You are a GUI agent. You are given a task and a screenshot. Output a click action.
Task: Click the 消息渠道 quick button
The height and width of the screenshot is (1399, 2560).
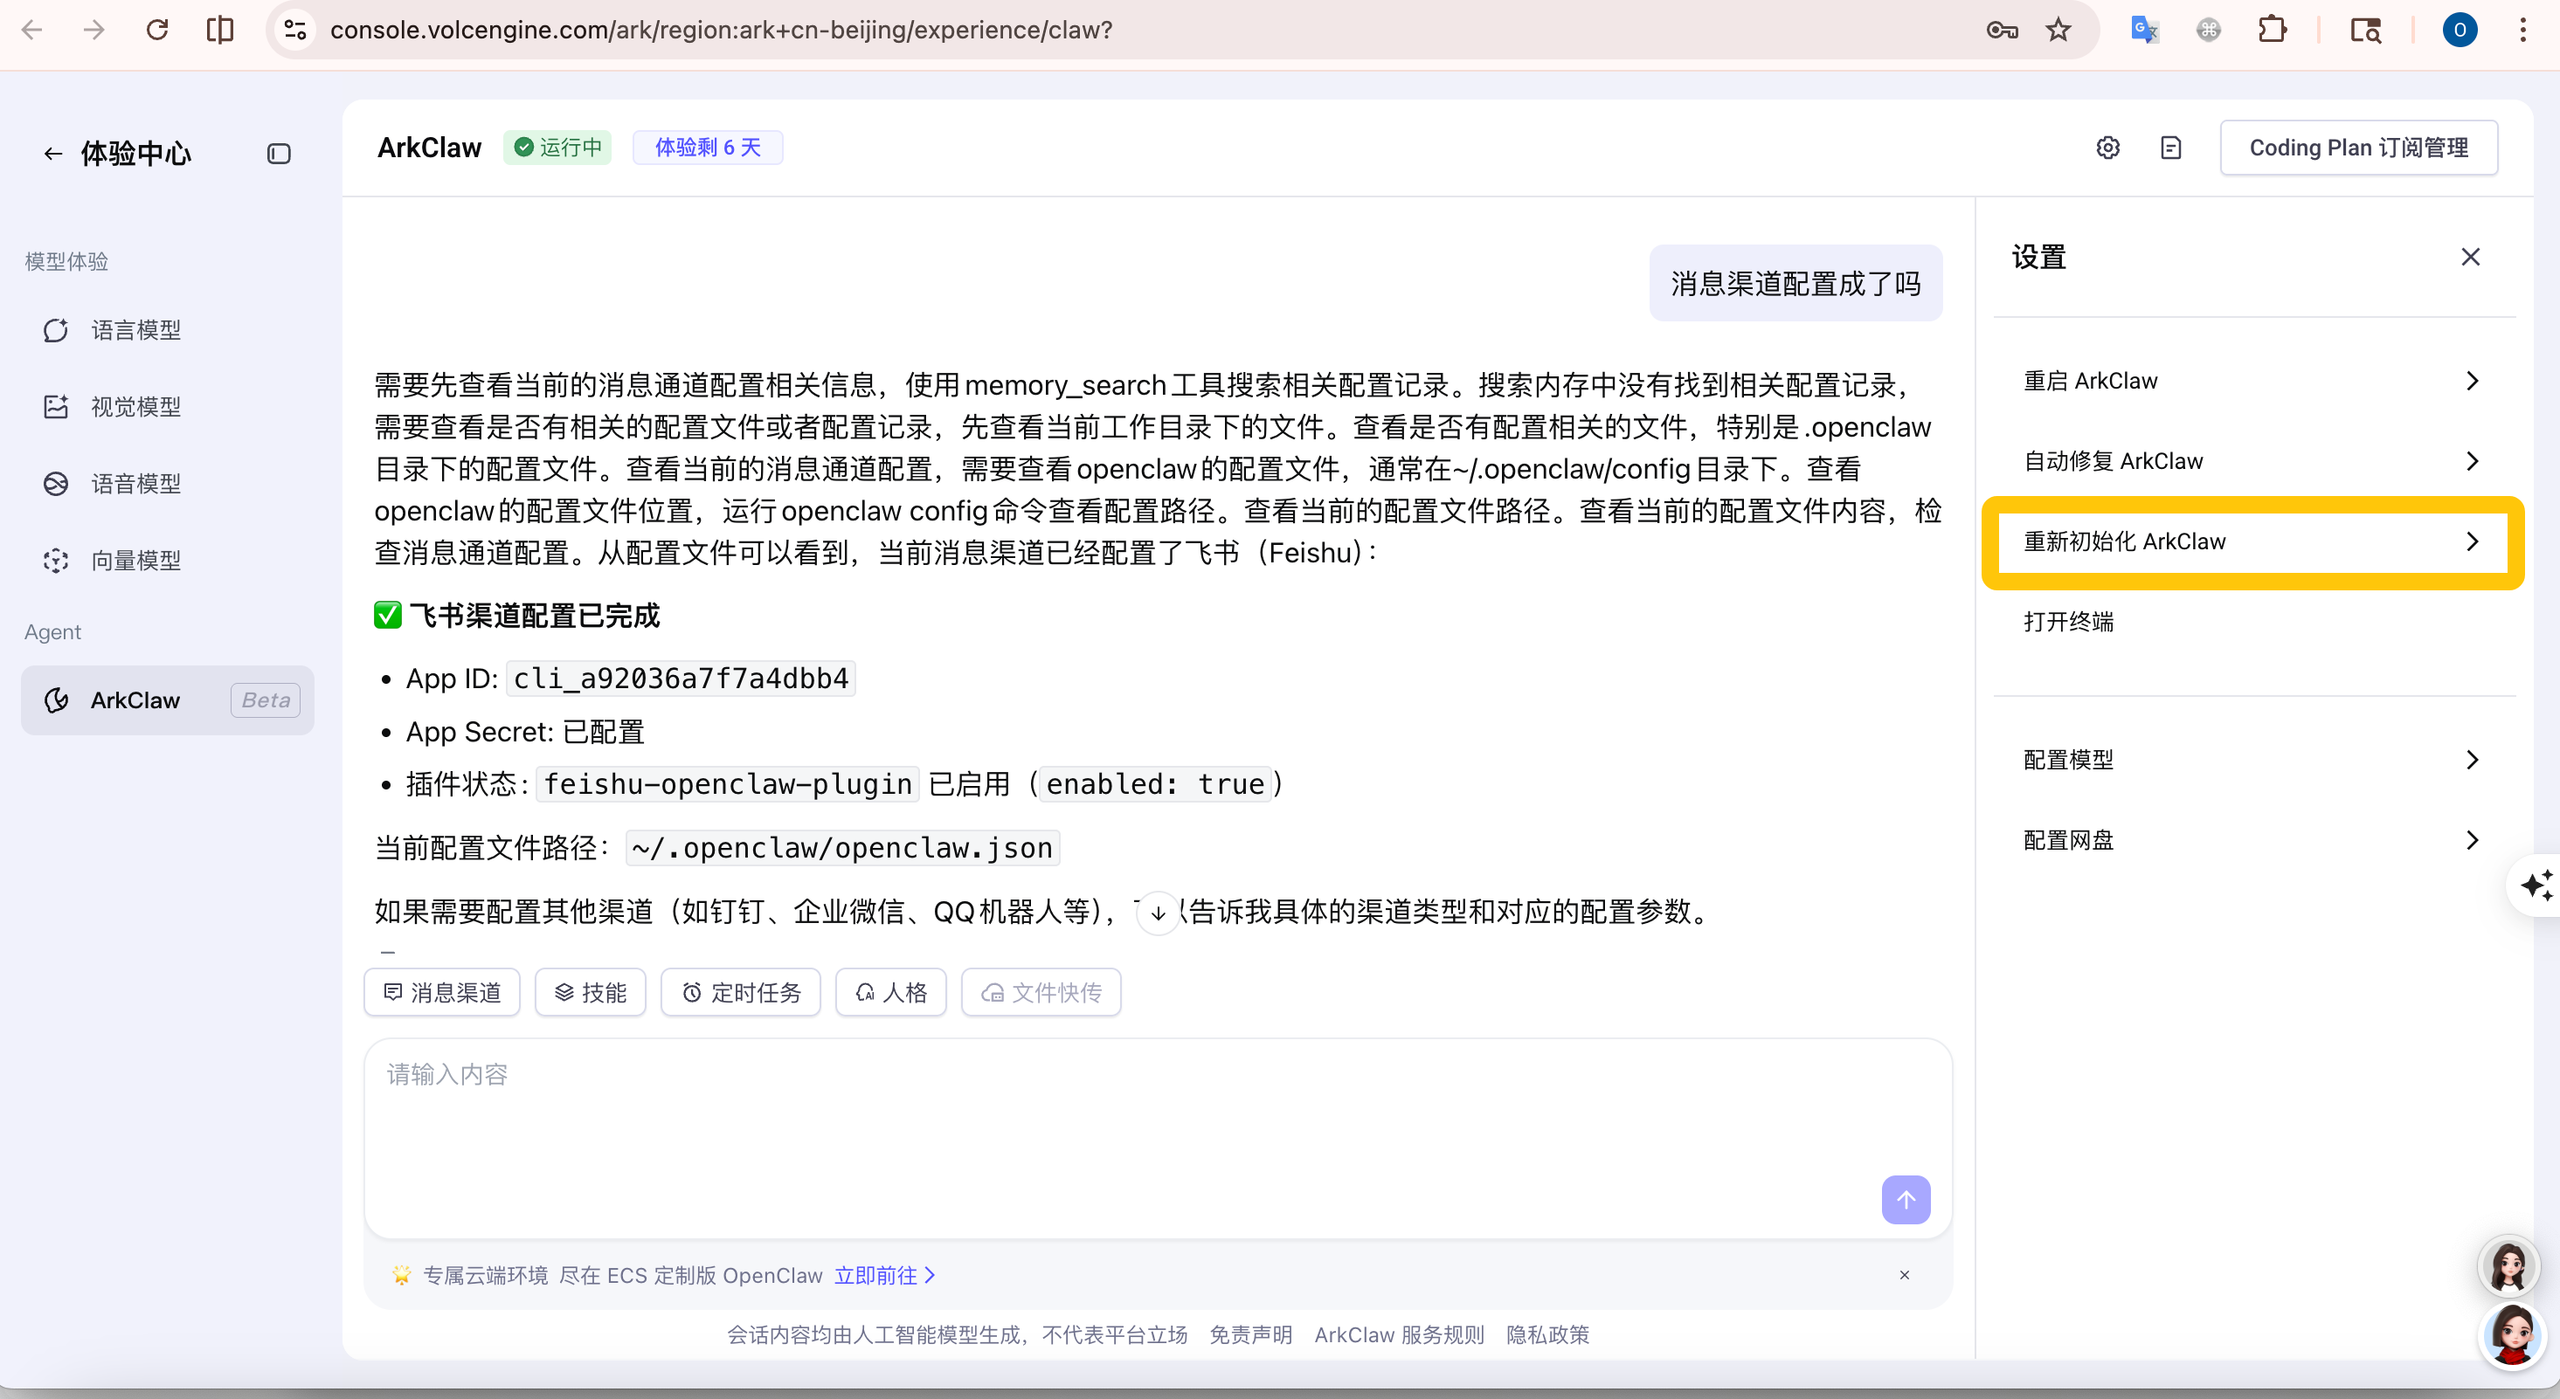tap(441, 992)
